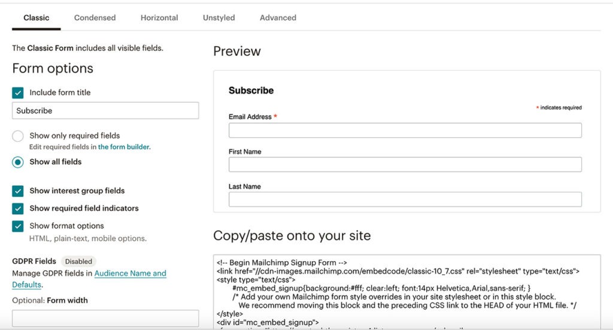Screen dimensions: 613x330
Task: Select Show all fields radio button
Action: click(x=17, y=162)
